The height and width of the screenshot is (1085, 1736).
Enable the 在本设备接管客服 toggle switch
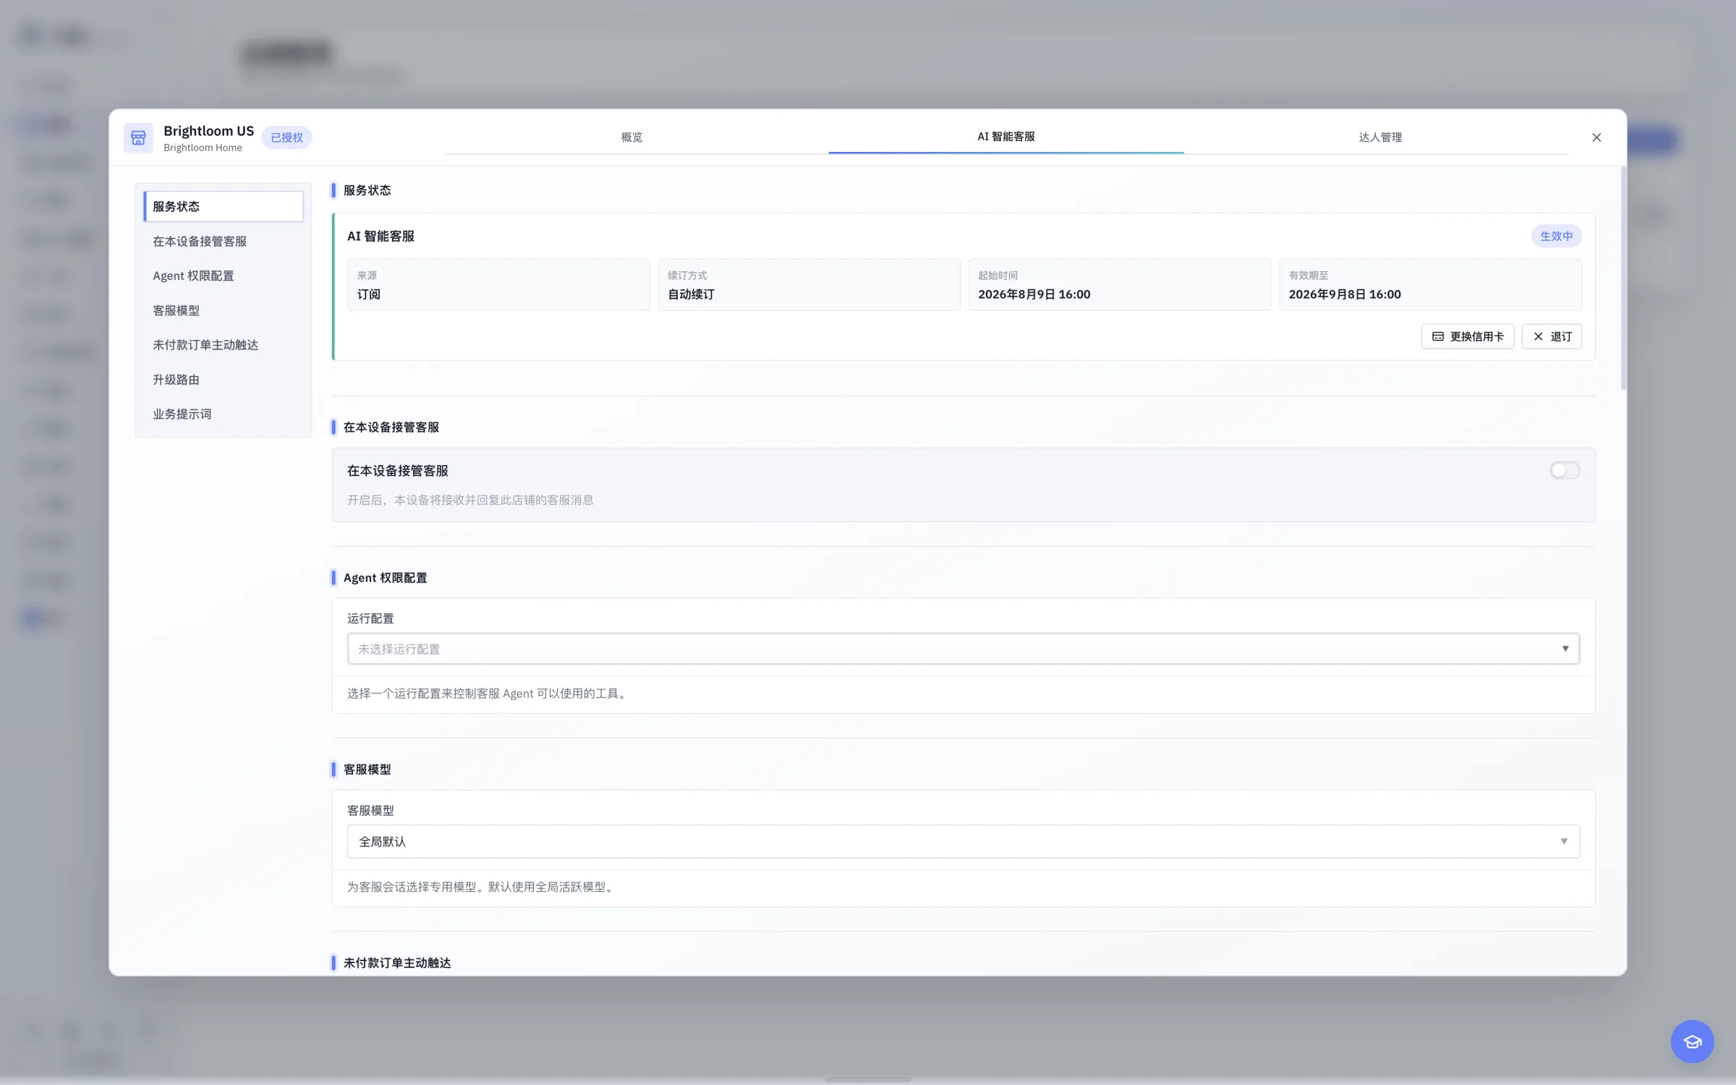pos(1565,470)
